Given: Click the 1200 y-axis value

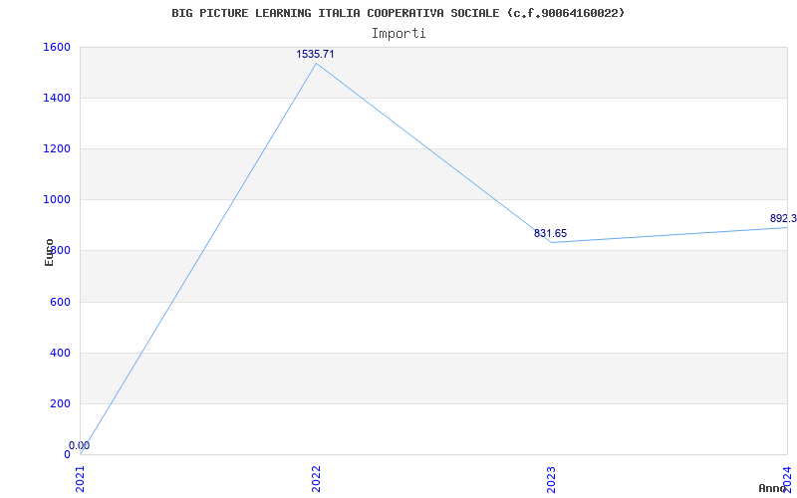Looking at the screenshot, I should tap(57, 148).
